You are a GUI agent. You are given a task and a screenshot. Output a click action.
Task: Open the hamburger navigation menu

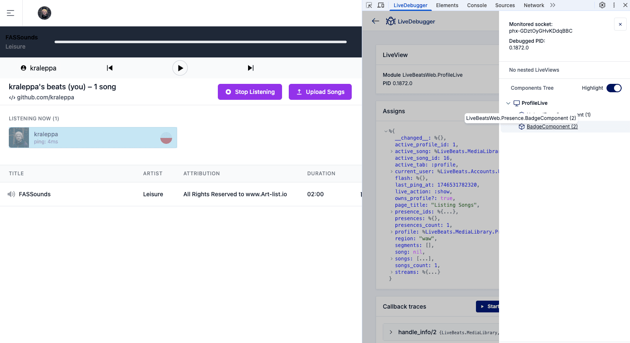[10, 13]
